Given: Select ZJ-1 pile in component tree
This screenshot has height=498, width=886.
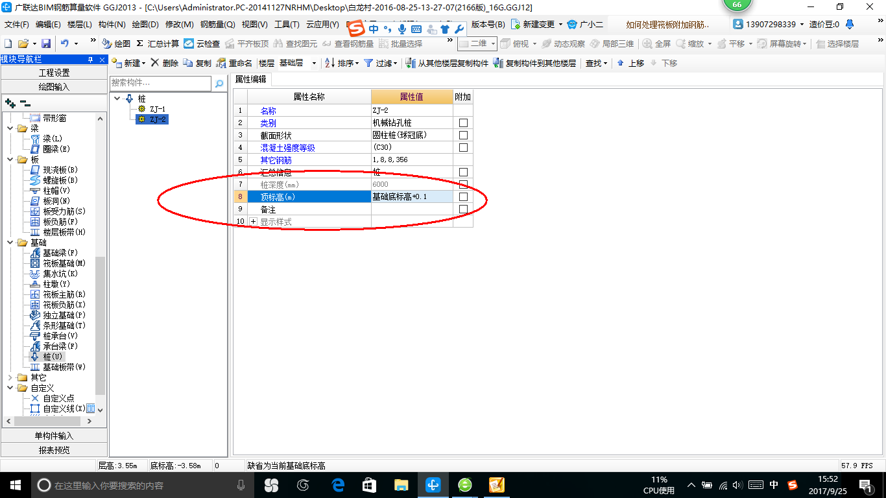Looking at the screenshot, I should click(157, 109).
